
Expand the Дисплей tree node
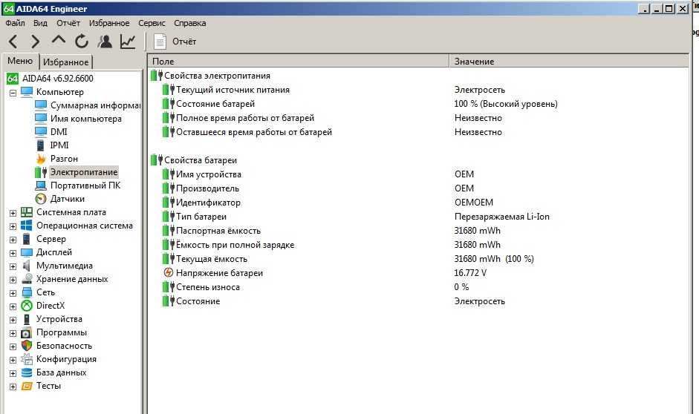(x=13, y=253)
